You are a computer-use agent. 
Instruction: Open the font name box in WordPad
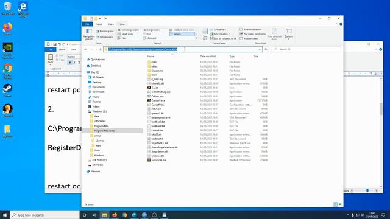(x=74, y=57)
